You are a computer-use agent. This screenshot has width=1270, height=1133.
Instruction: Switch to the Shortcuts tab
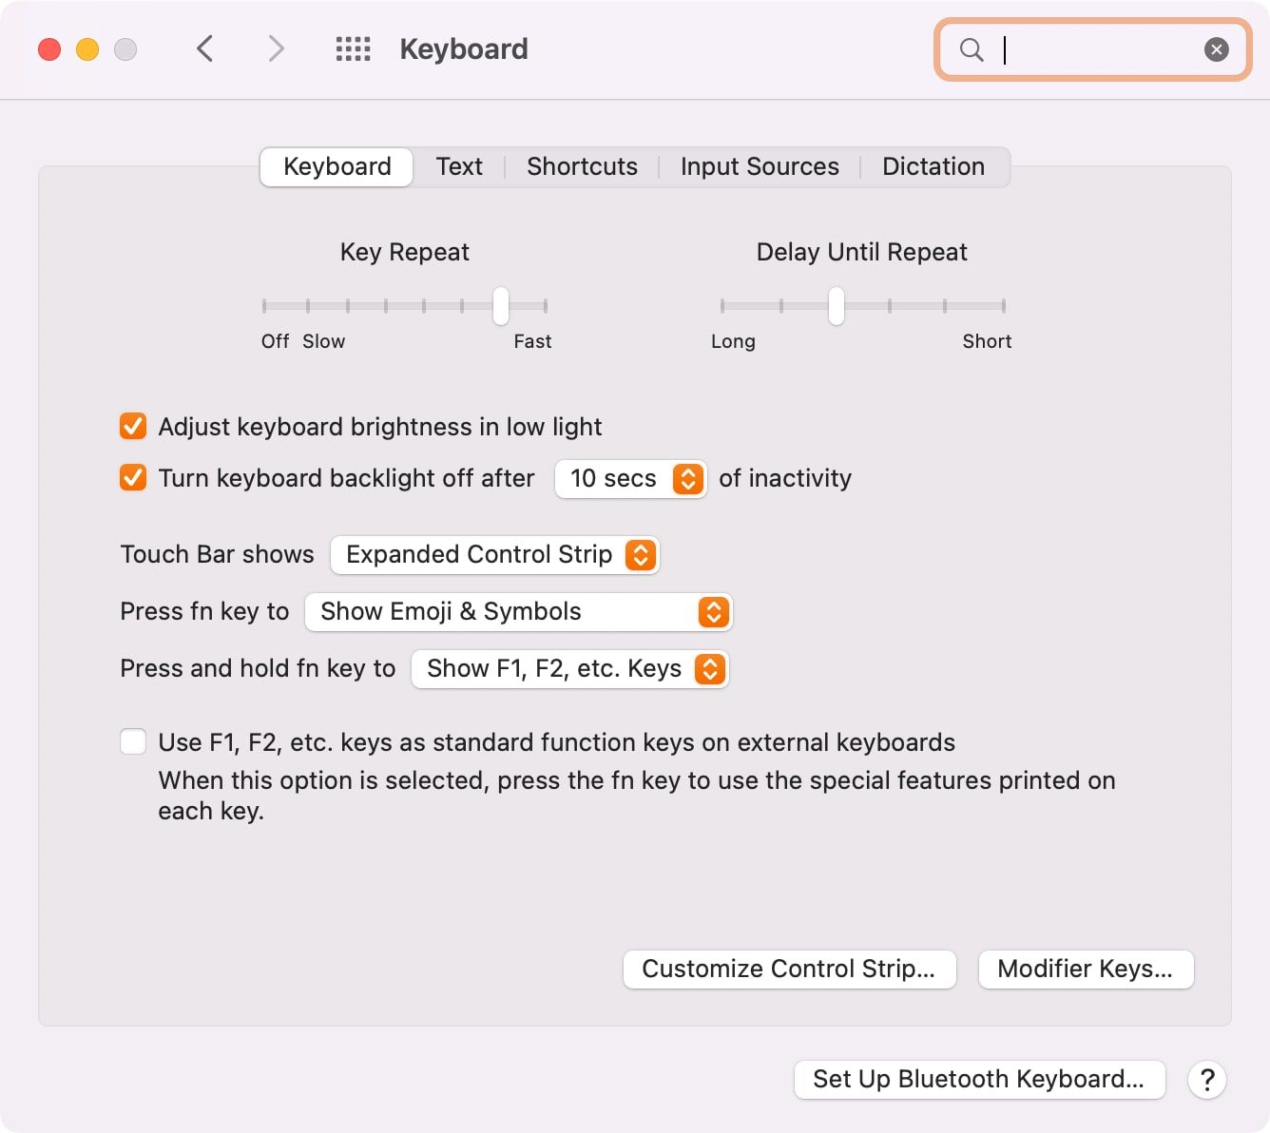tap(582, 167)
